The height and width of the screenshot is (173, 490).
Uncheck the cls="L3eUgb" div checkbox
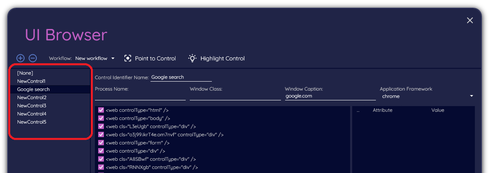coord(101,126)
